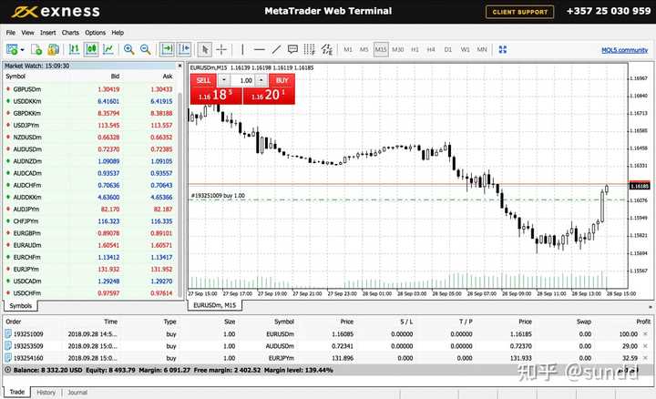The height and width of the screenshot is (399, 656).
Task: Click the CLIENT SUPPORT button
Action: (520, 12)
